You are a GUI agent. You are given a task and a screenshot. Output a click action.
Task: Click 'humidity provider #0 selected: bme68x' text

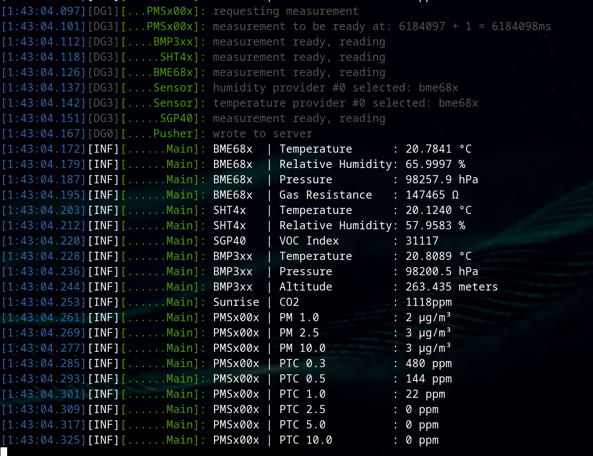pos(336,88)
